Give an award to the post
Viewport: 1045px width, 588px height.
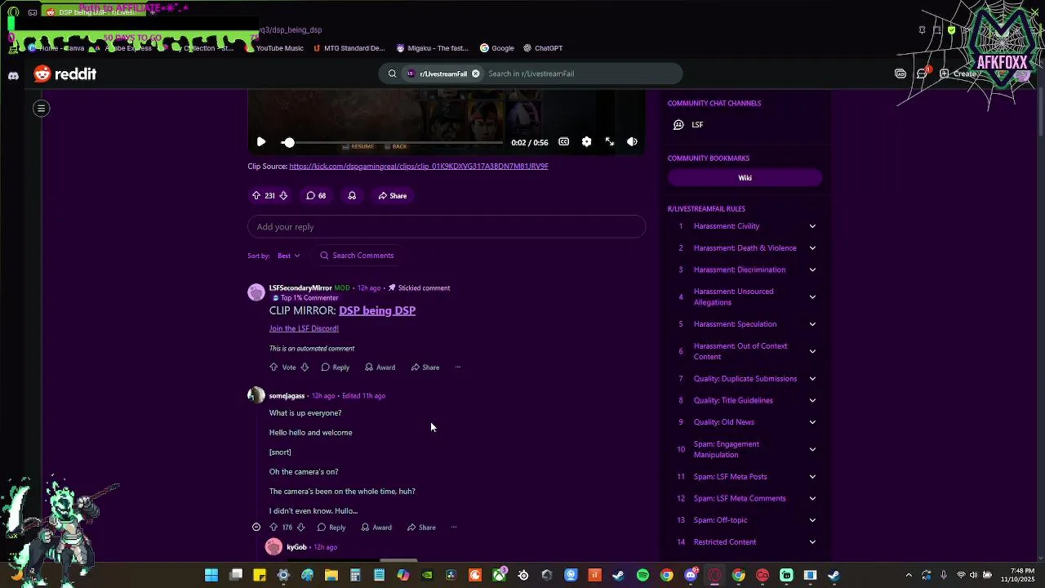click(352, 196)
